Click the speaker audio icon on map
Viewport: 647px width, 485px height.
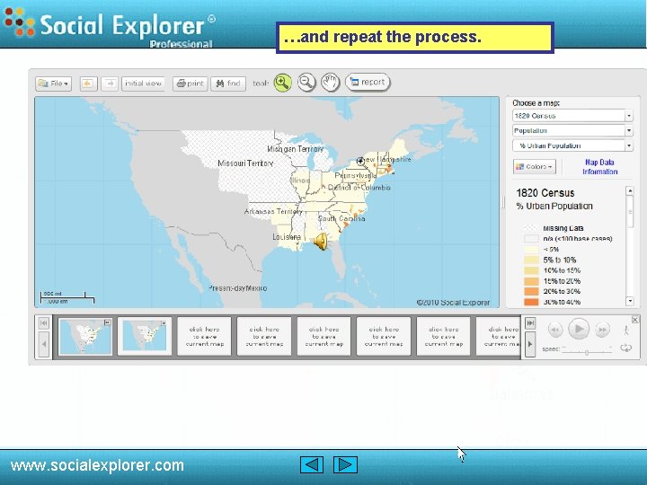[321, 242]
